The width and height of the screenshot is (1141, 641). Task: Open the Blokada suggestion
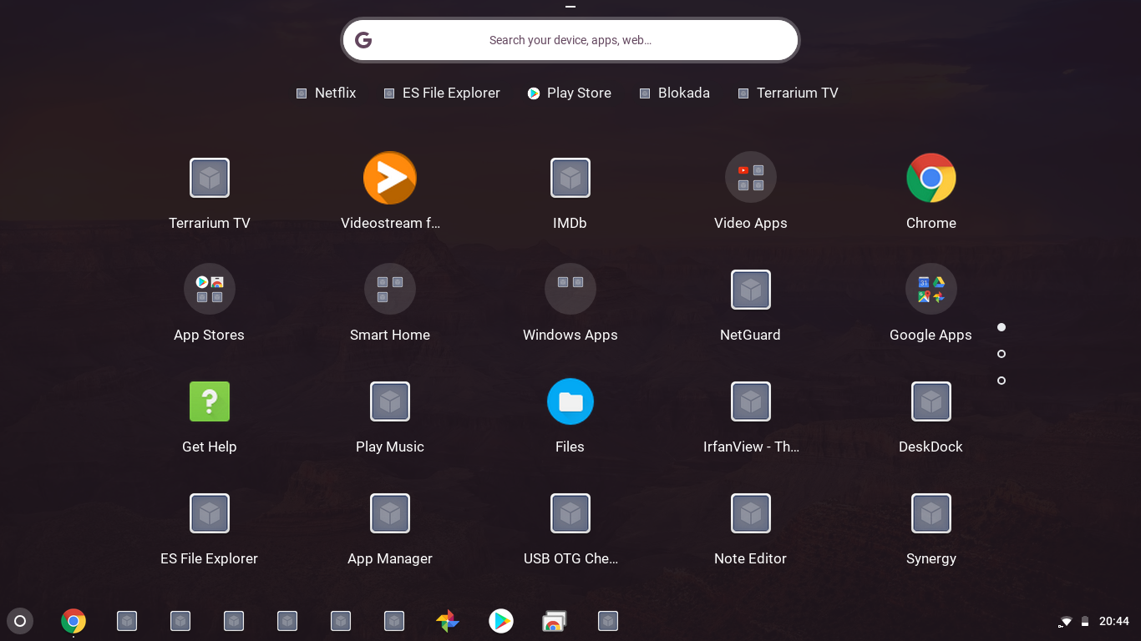coord(674,93)
